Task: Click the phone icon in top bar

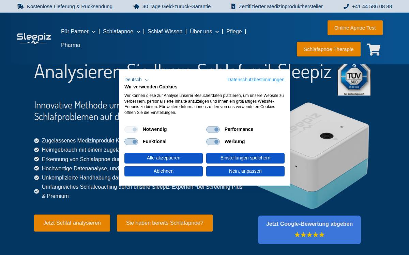Action: click(x=346, y=6)
